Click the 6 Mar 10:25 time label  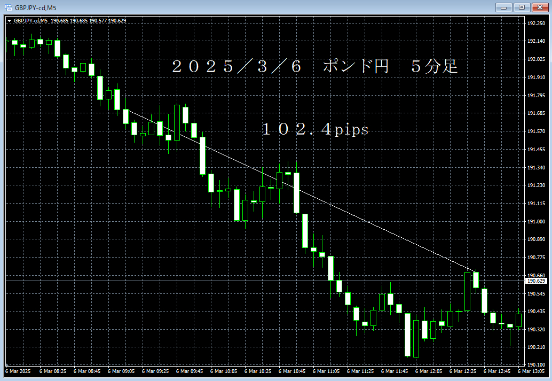coord(258,371)
